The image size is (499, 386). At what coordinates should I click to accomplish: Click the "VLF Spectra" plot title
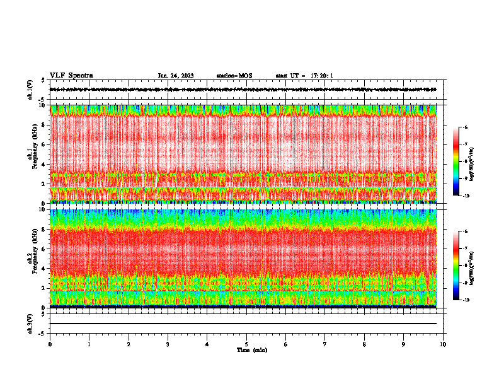[71, 76]
